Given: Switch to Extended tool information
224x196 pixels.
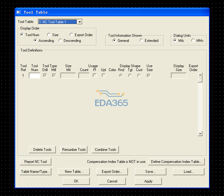Looking at the screenshot, I should tap(141, 41).
